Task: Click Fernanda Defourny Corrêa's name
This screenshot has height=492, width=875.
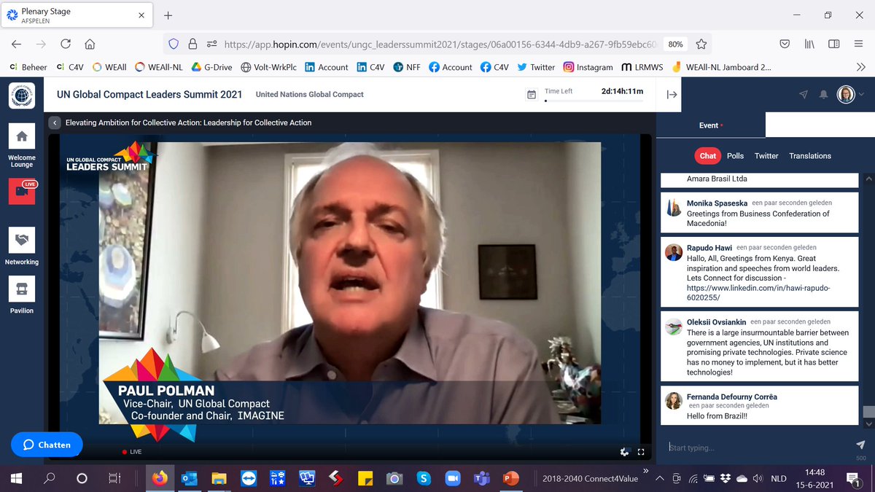Action: [732, 397]
